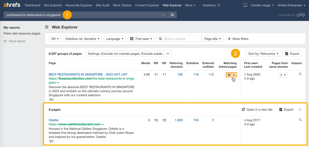This screenshot has height=147, width=309.
Task: Click the search magnifier button
Action: pyautogui.click(x=172, y=15)
